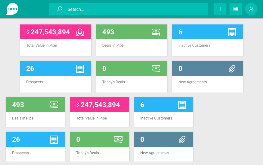Select the Prospects label in the bottom-row card
Image resolution: width=263 pixels, height=165 pixels.
20,153
